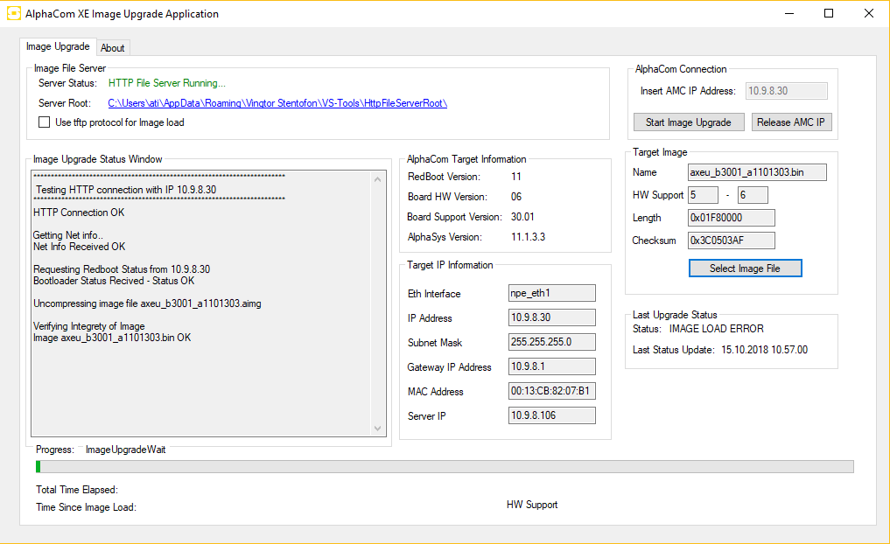Click the MAC Address field

click(551, 392)
